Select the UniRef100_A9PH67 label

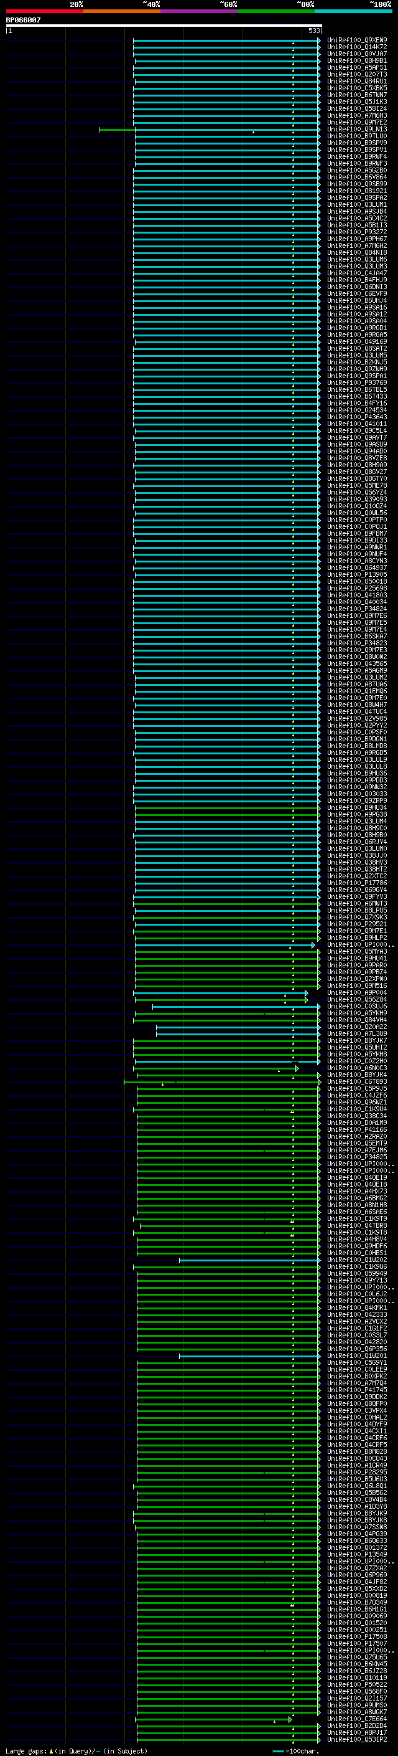(357, 239)
